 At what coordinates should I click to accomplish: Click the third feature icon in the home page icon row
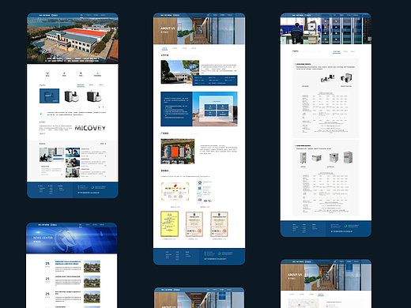(x=81, y=73)
